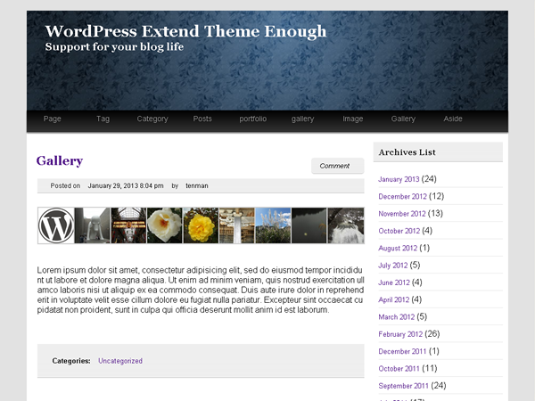Open the white rose gallery thumbnail

coord(164,225)
